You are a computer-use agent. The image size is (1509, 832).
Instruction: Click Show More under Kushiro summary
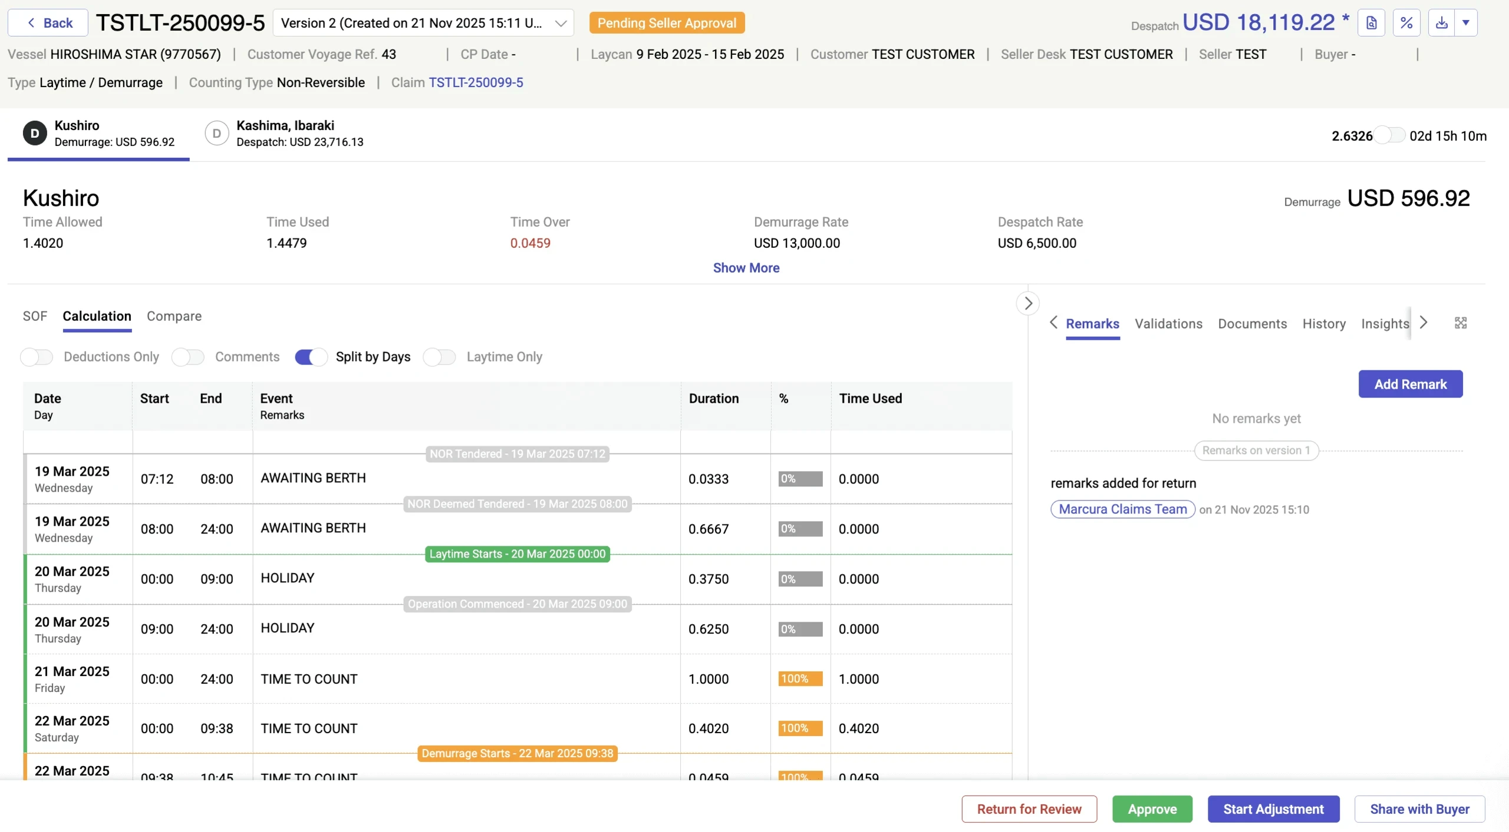(x=746, y=268)
